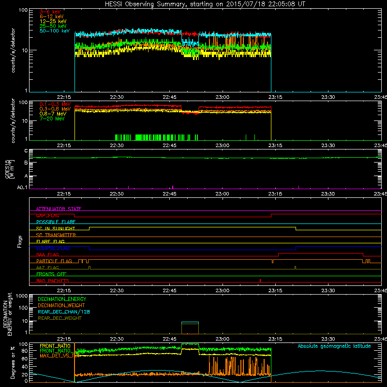
Task: Click the AAZ_FLAG label
Action: 47,268
